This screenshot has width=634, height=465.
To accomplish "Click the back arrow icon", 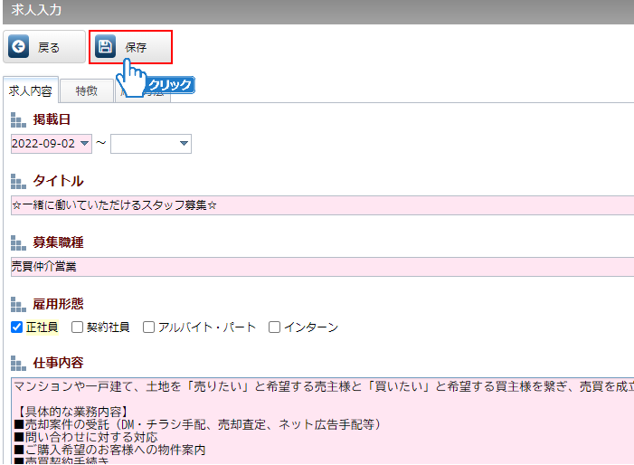I will point(19,47).
